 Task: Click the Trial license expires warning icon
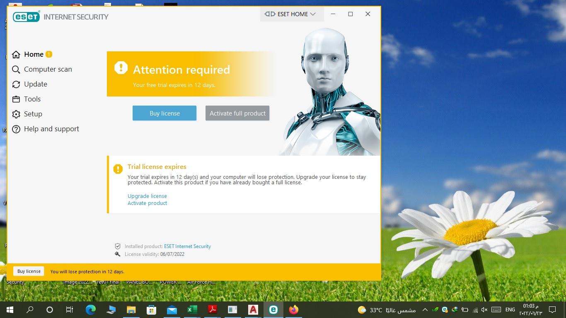coord(118,169)
